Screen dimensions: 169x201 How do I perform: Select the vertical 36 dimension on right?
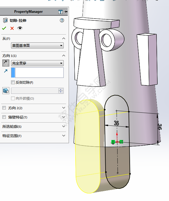(160, 127)
